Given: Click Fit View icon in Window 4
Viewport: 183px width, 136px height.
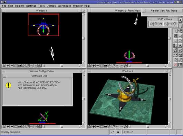Looking at the screenshot, I should pos(106,127).
